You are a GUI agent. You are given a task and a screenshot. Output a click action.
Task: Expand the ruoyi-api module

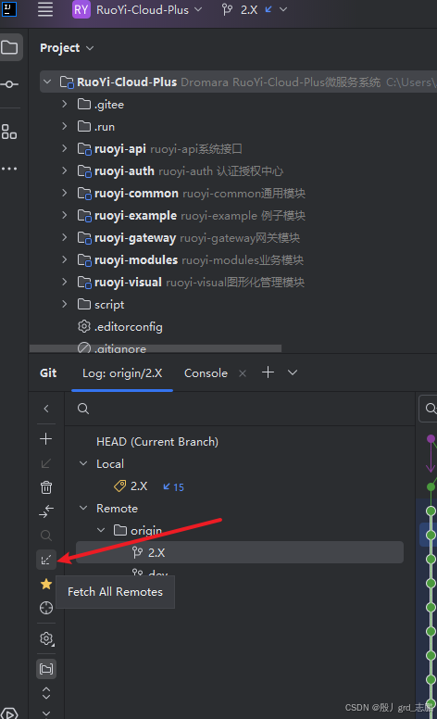click(65, 148)
